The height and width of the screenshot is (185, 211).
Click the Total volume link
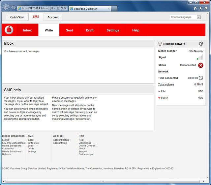pyautogui.click(x=166, y=84)
